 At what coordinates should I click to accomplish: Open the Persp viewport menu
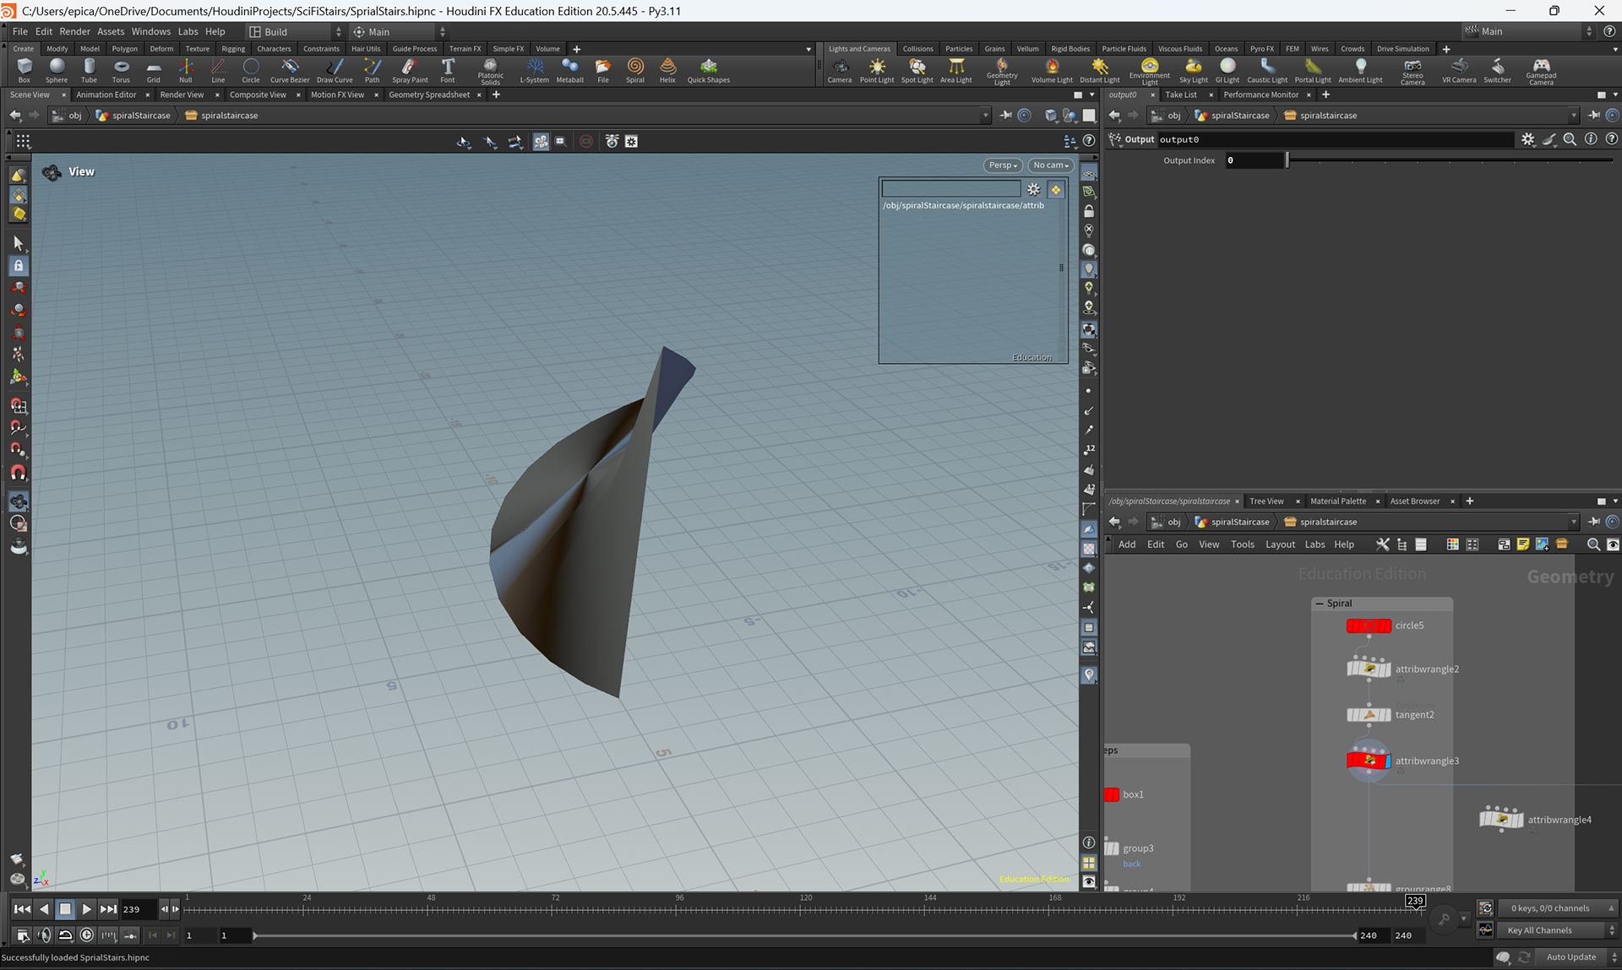pos(1003,165)
